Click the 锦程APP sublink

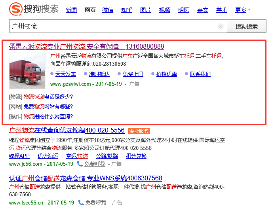pos(19,156)
